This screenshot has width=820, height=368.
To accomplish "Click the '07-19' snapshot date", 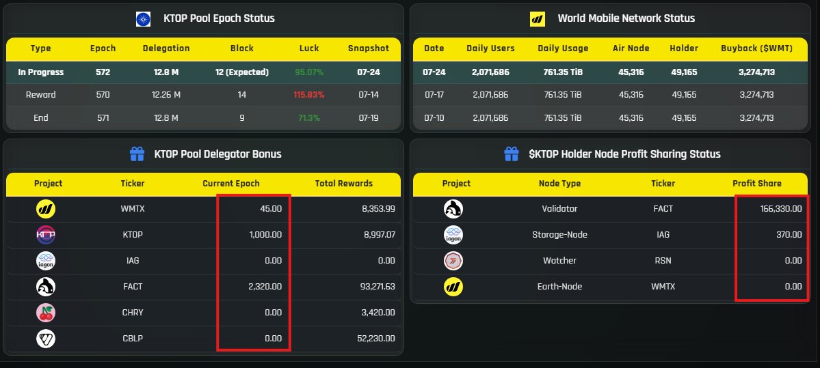I will (369, 118).
